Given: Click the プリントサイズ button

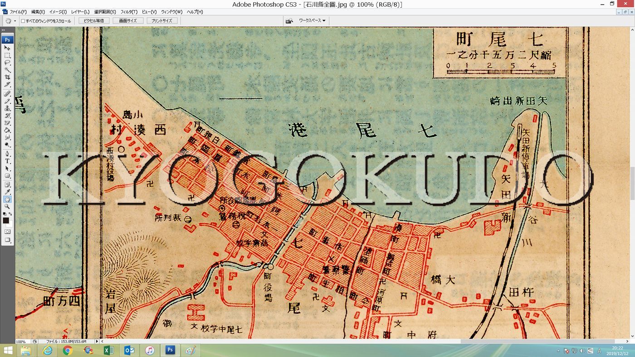Looking at the screenshot, I should [x=162, y=21].
